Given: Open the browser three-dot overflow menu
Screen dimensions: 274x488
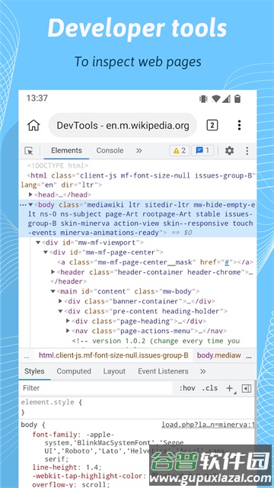Looking at the screenshot, I should point(239,125).
